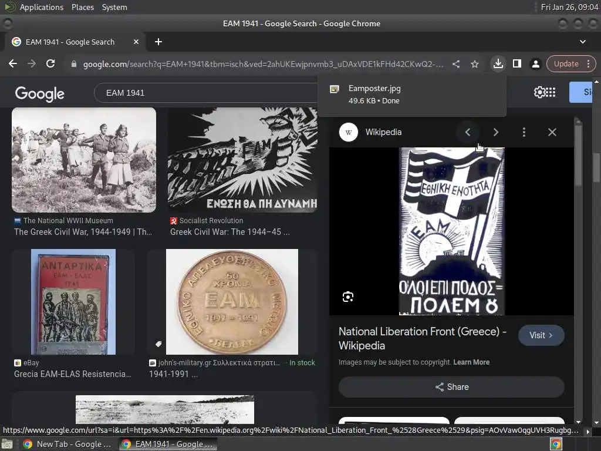This screenshot has height=451, width=601.
Task: Switch to EAM 1941 - Google taskbar window
Action: pyautogui.click(x=167, y=444)
